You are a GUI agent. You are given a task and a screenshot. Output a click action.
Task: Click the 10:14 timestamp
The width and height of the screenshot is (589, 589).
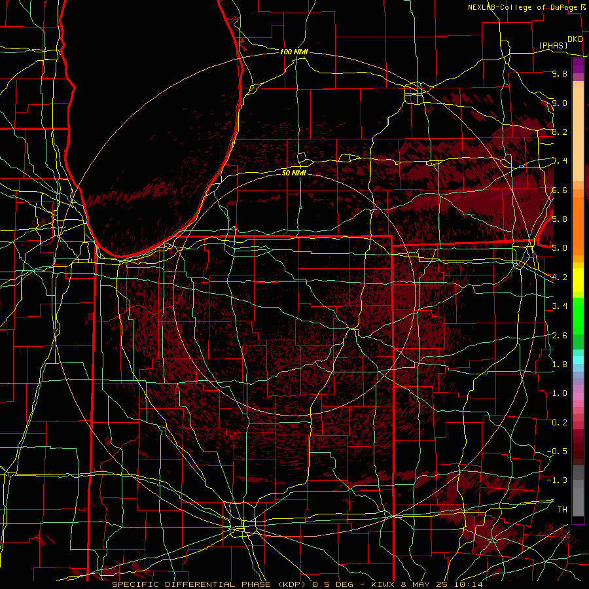click(x=469, y=584)
